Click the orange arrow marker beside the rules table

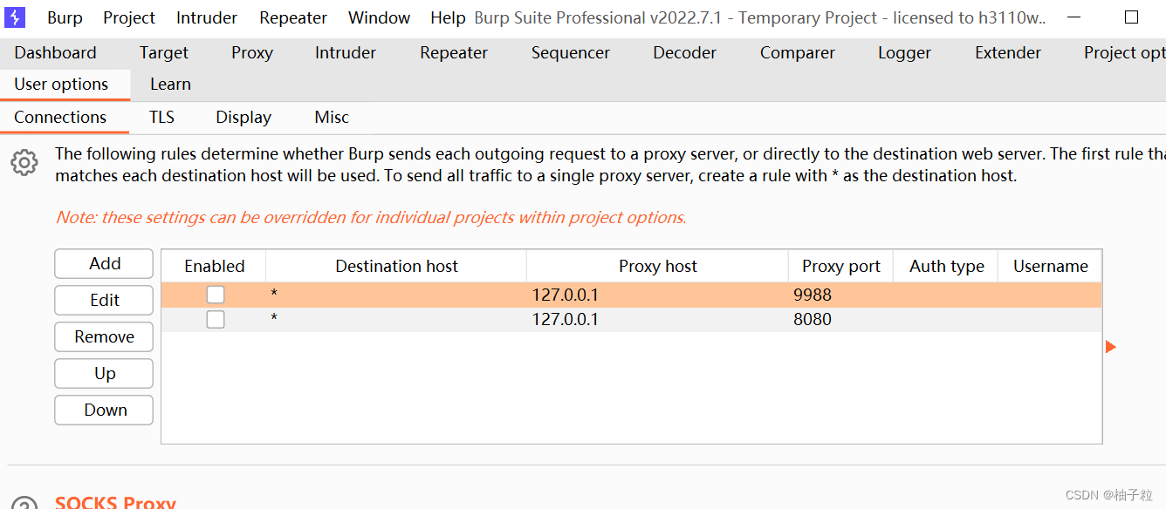coord(1110,346)
